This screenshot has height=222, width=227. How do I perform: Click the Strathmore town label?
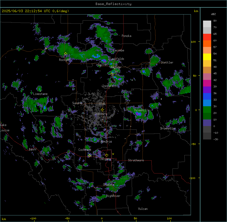click(x=136, y=160)
